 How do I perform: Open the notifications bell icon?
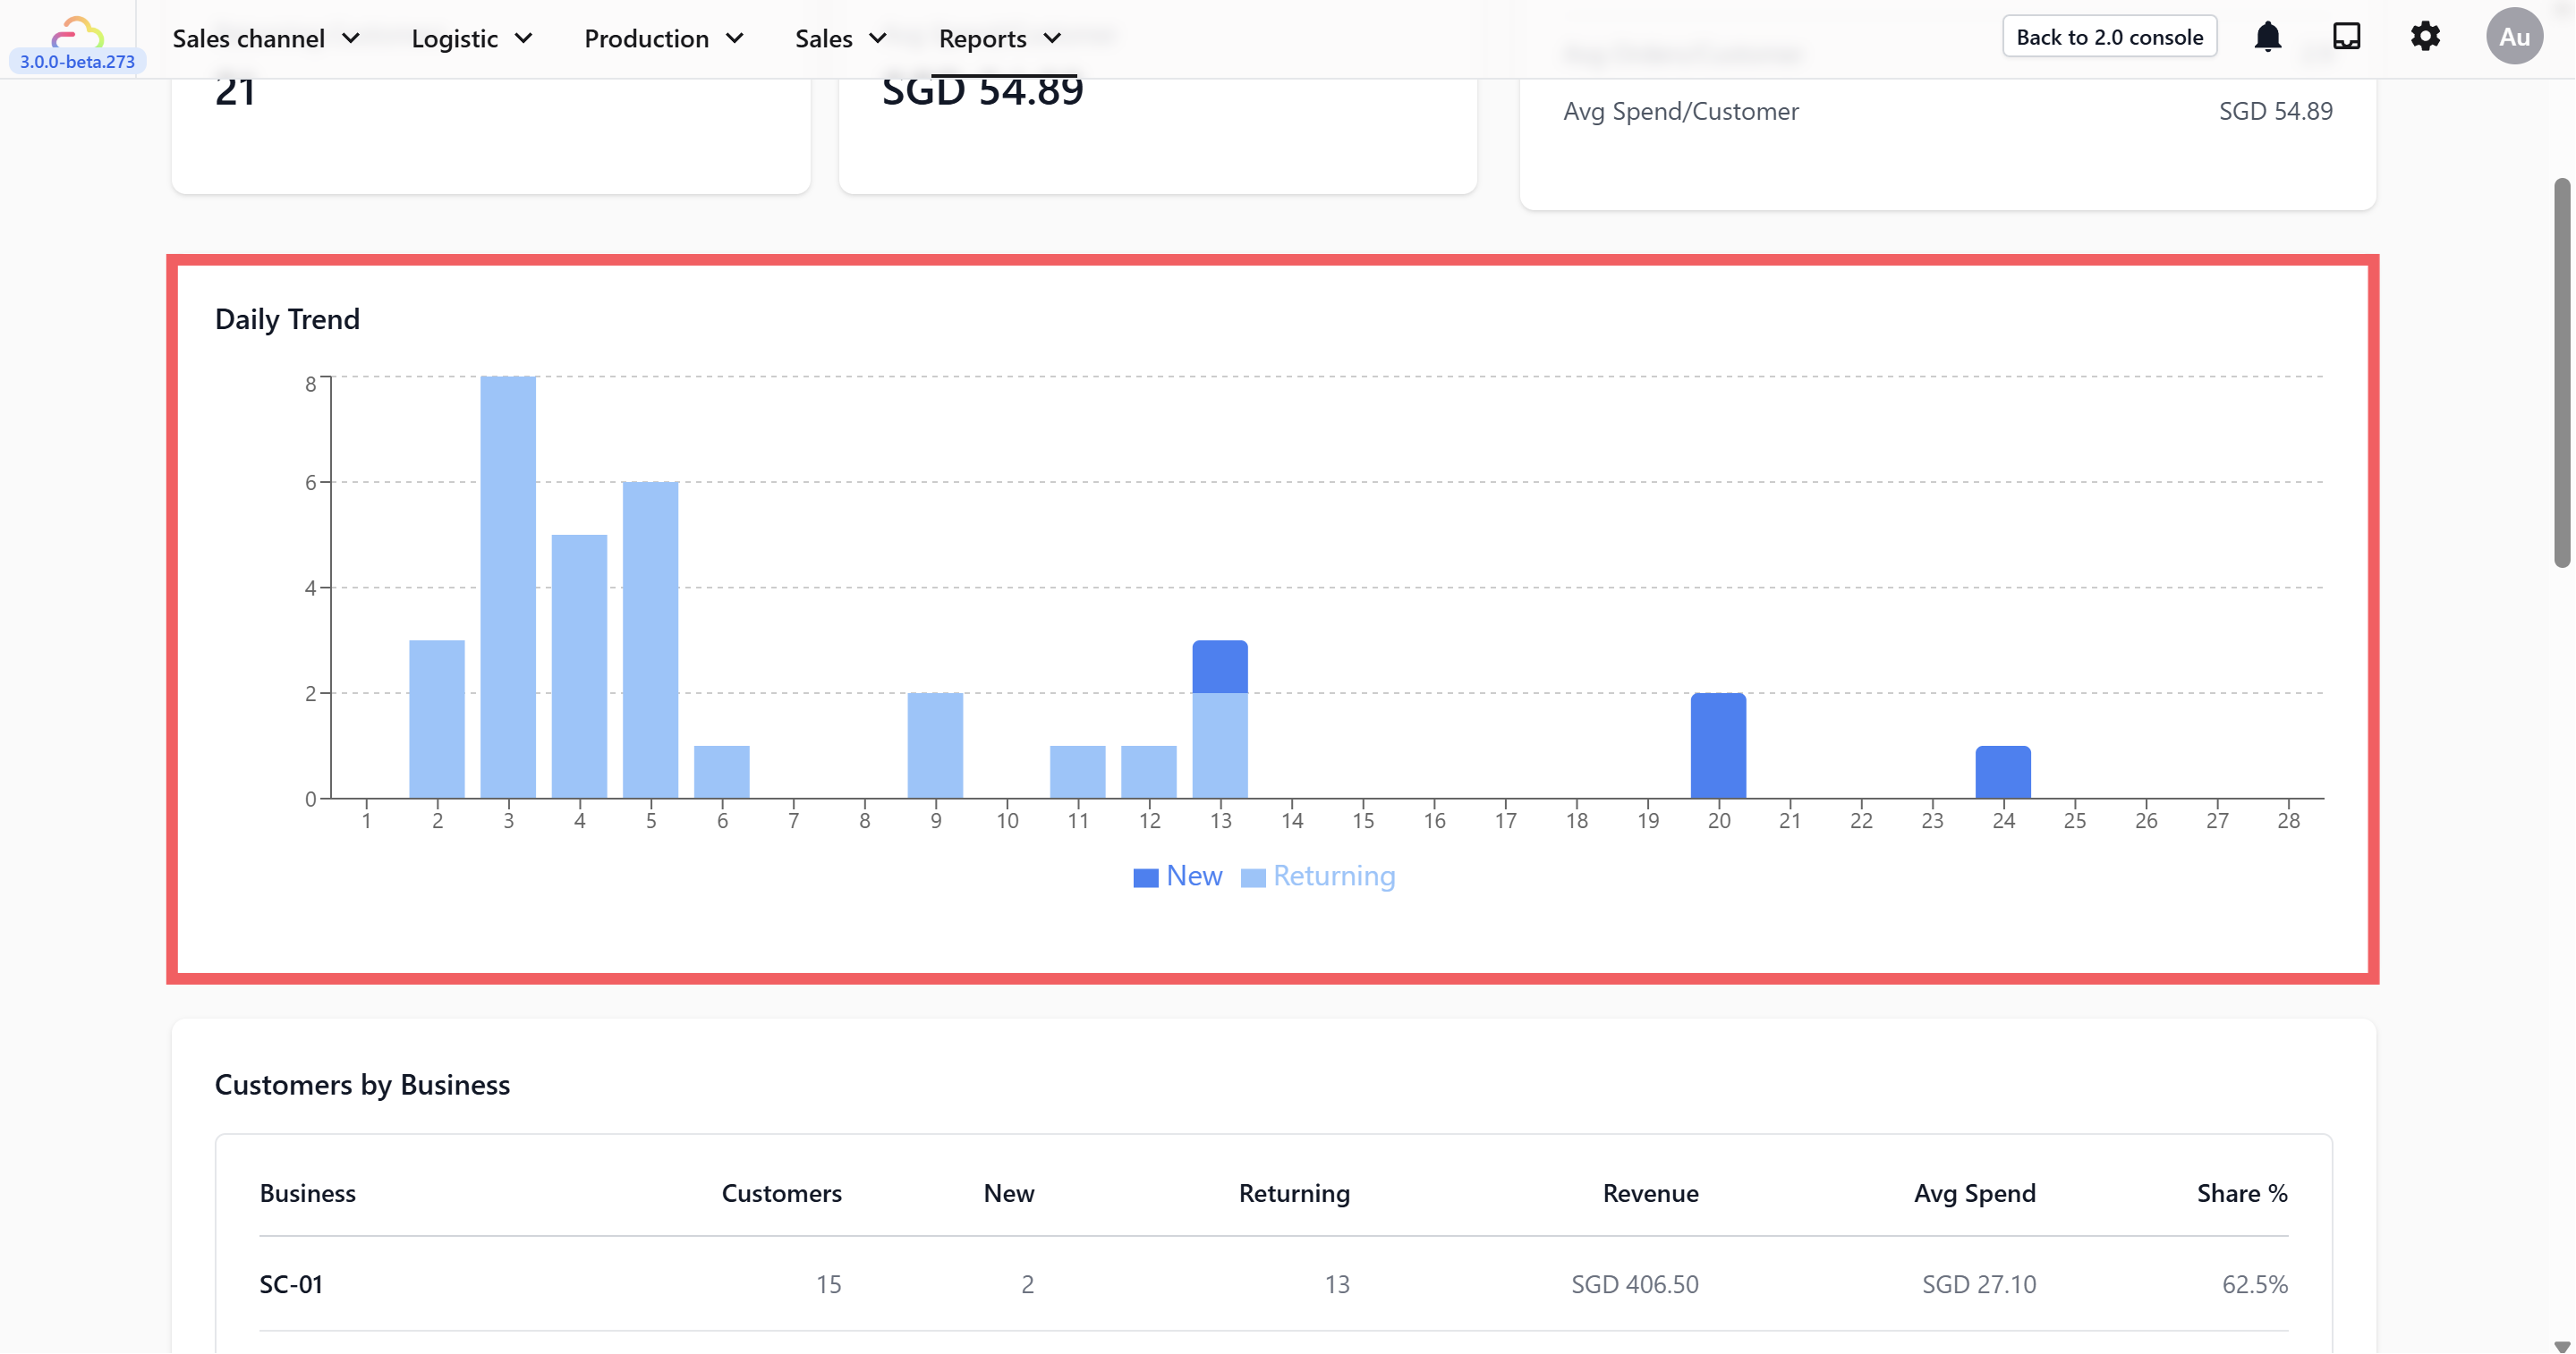click(x=2267, y=37)
